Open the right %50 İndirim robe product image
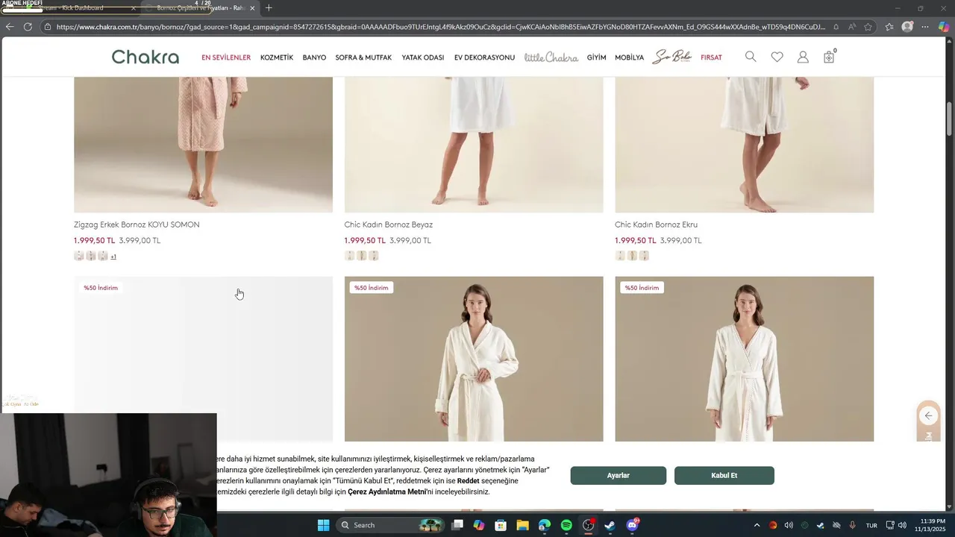Image resolution: width=955 pixels, height=537 pixels. coord(744,359)
